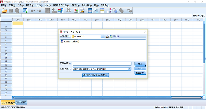Expand the file type dropdown (*.spd)
This screenshot has height=109, width=206.
pos(129,69)
